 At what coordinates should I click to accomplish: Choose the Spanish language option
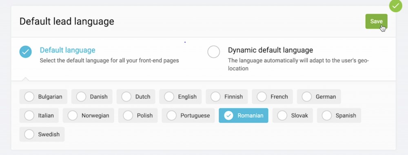[339, 115]
